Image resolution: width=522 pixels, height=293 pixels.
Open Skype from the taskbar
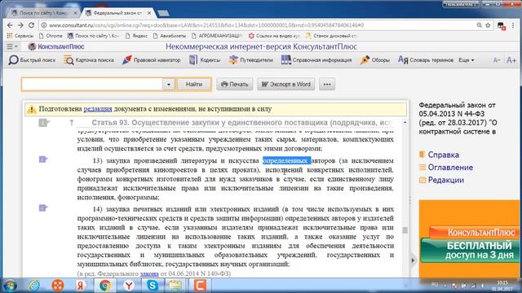click(x=153, y=286)
